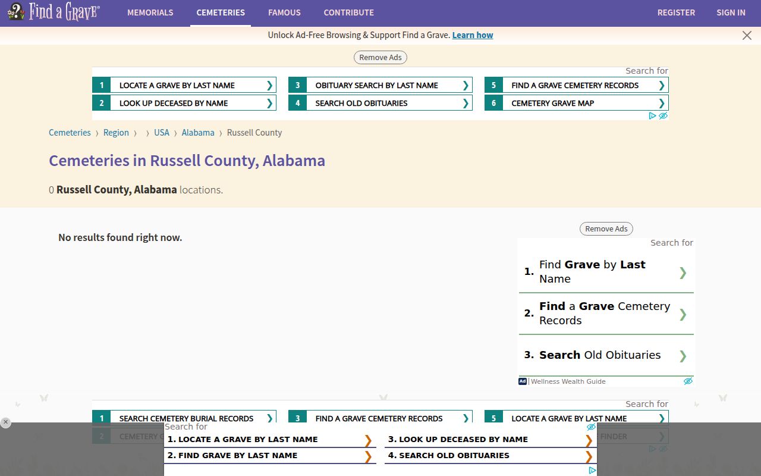Open the Memorials menu
The image size is (761, 476).
(150, 12)
